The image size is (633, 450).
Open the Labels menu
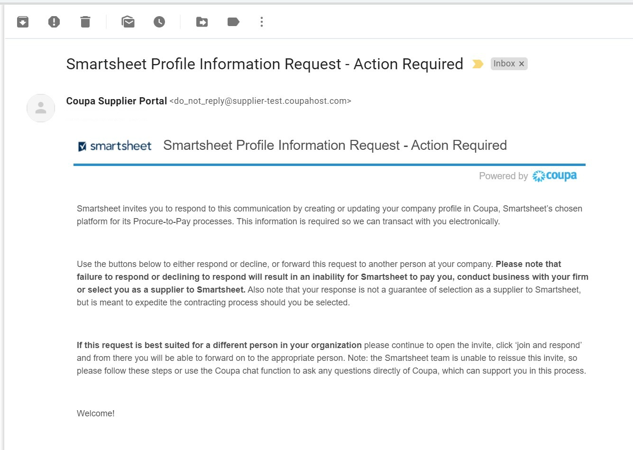(233, 22)
